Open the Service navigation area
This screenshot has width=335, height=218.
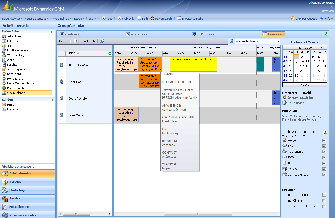(27, 198)
